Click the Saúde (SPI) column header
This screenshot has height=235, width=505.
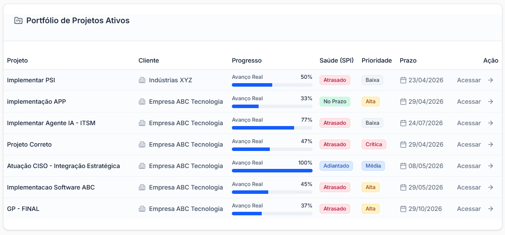click(337, 60)
